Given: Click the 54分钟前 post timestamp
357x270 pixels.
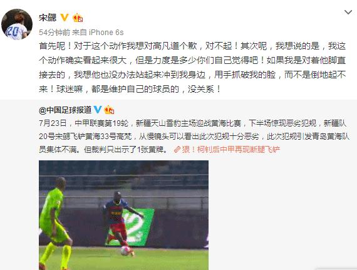Looking at the screenshot, I should pyautogui.click(x=54, y=33).
